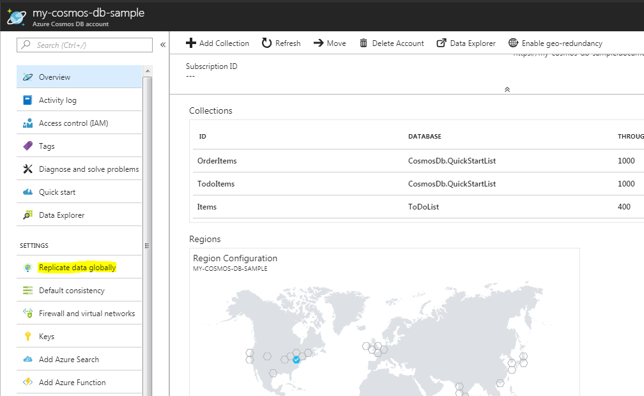
Task: Click the Enable geo-redundancy globe icon
Action: (x=513, y=43)
